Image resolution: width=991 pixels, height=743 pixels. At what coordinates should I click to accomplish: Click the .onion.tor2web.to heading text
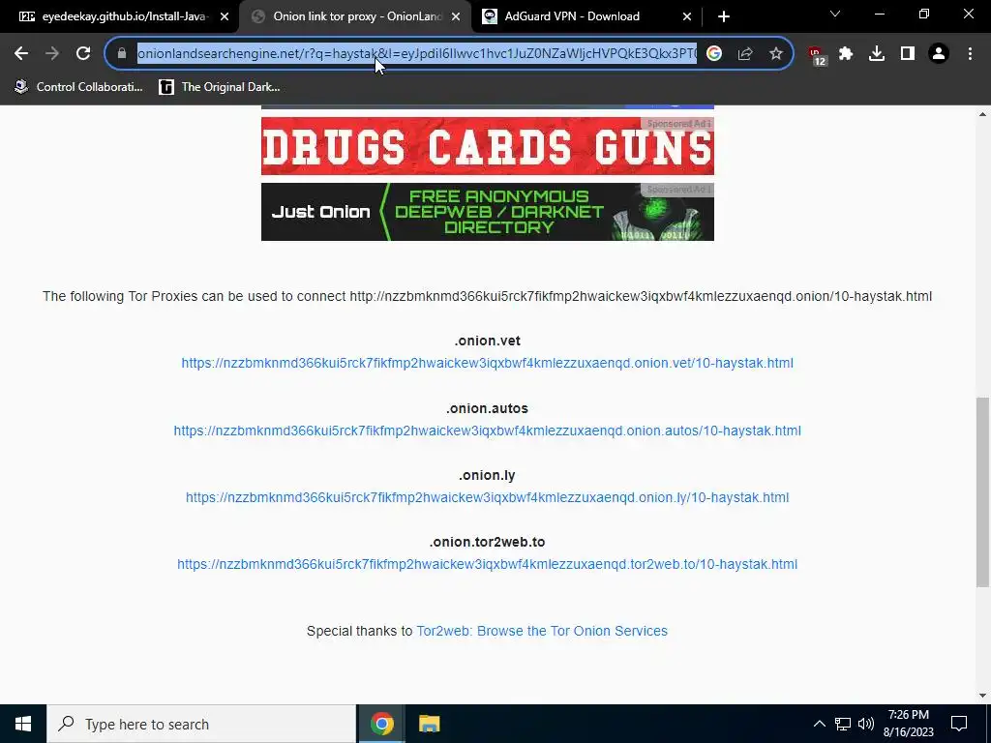(x=488, y=542)
